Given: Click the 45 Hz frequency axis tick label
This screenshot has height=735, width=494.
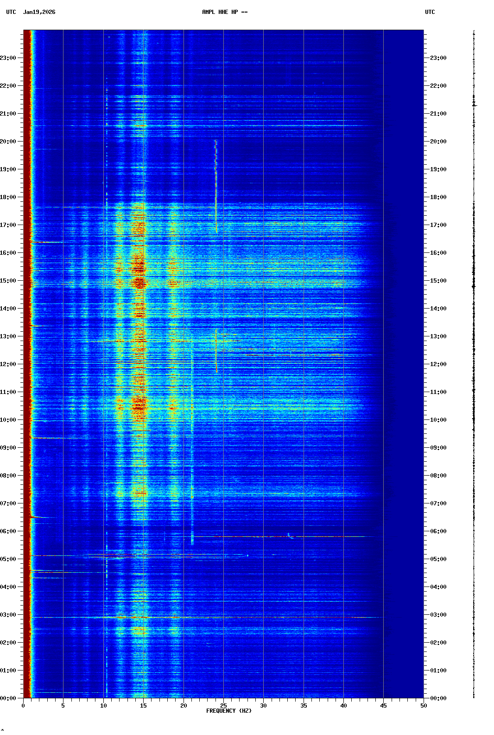Looking at the screenshot, I should tap(383, 706).
